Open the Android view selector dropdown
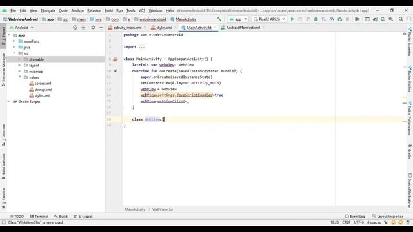Screen dimensions: 413x232 pyautogui.click(x=21, y=27)
